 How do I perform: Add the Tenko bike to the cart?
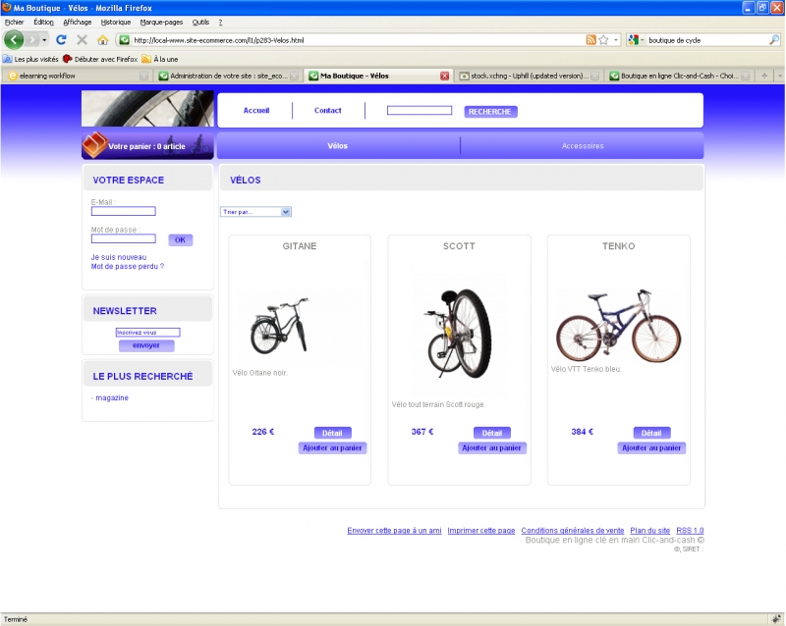pyautogui.click(x=651, y=447)
